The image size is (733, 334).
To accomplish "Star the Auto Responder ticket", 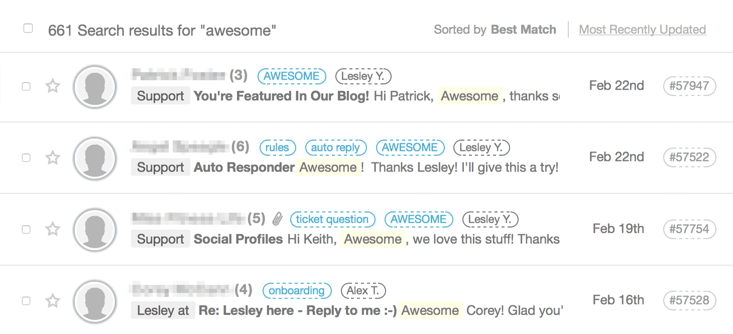I will point(53,158).
